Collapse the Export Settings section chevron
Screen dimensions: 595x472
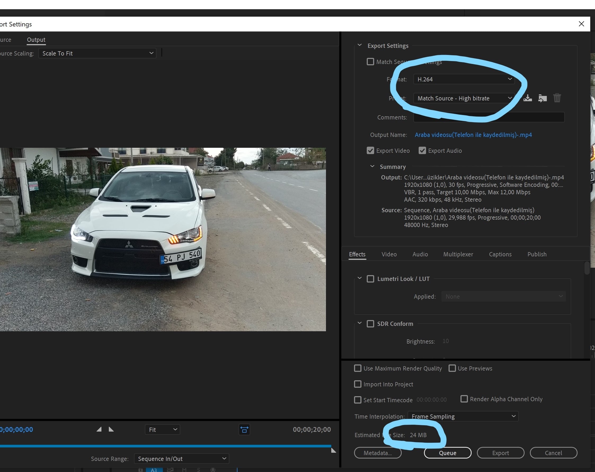point(359,45)
